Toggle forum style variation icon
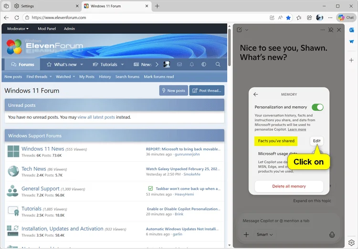 pos(204,64)
